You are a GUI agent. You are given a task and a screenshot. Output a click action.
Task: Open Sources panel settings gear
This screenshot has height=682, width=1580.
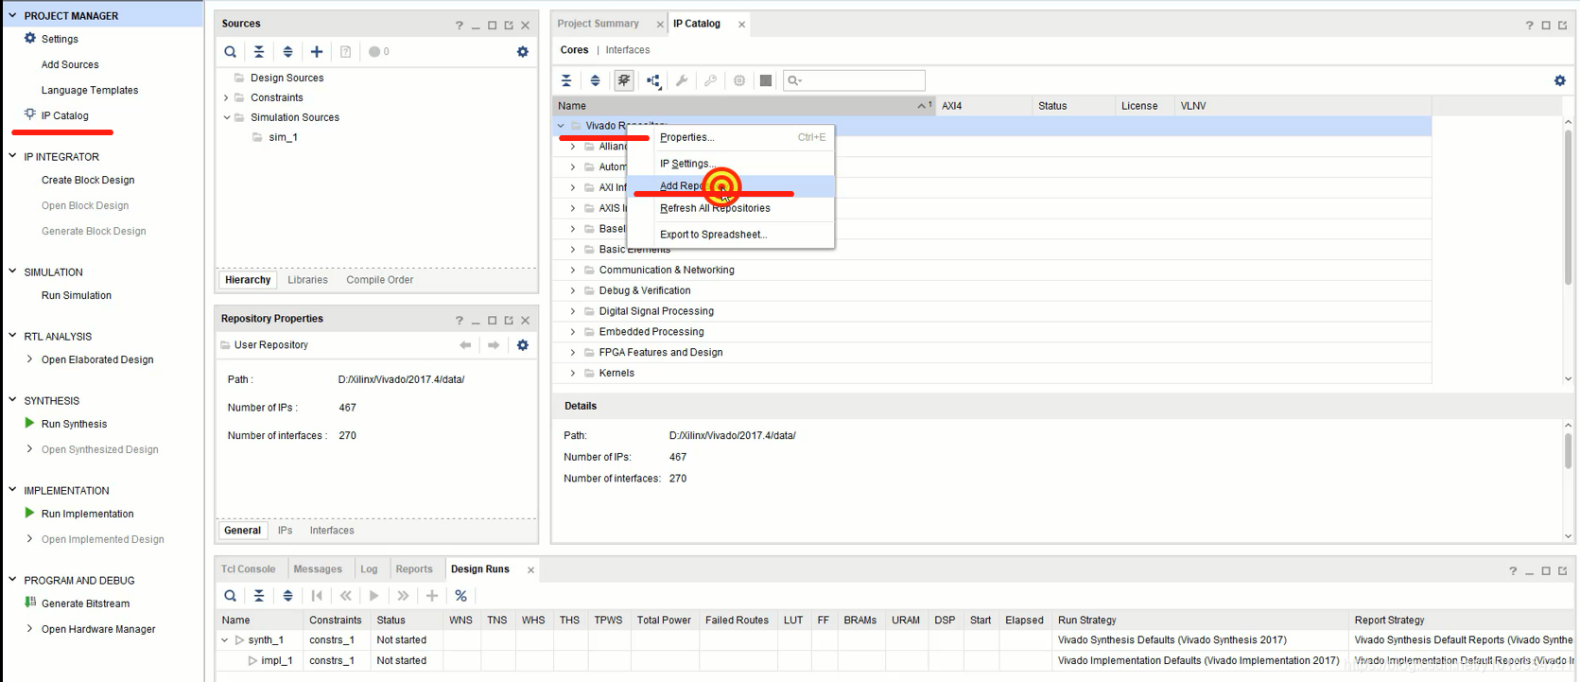coord(523,52)
